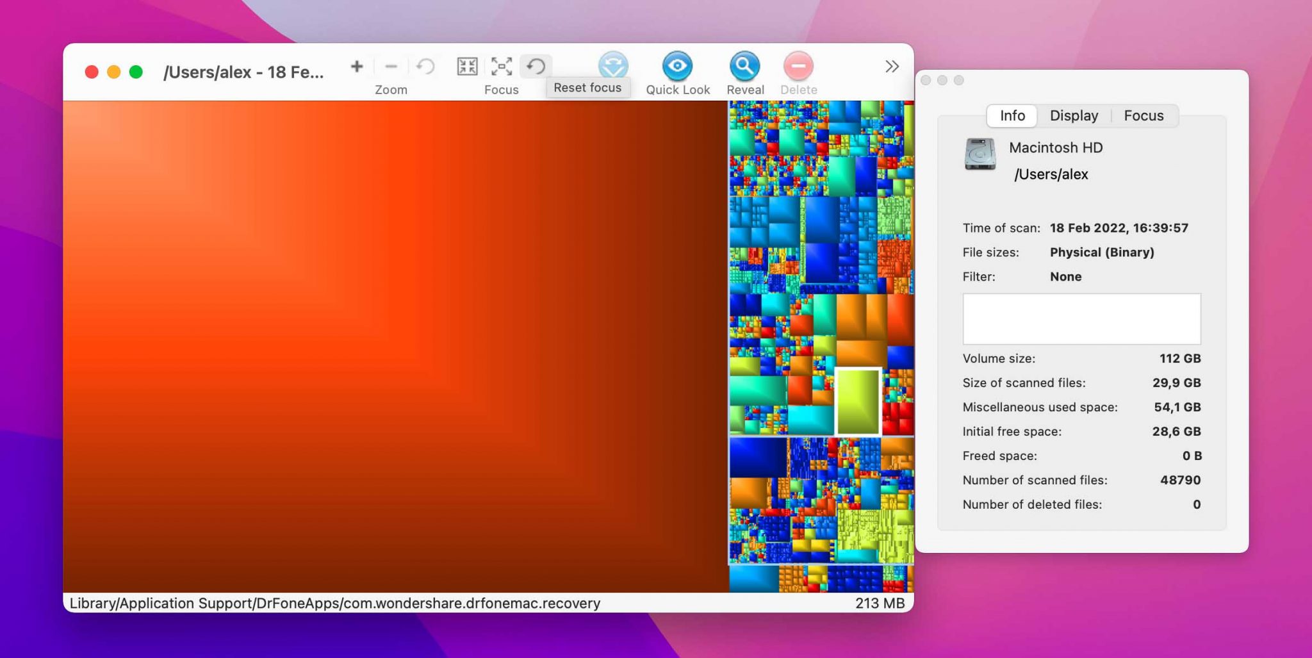Switch to the Display tab
The width and height of the screenshot is (1312, 658).
click(x=1073, y=115)
